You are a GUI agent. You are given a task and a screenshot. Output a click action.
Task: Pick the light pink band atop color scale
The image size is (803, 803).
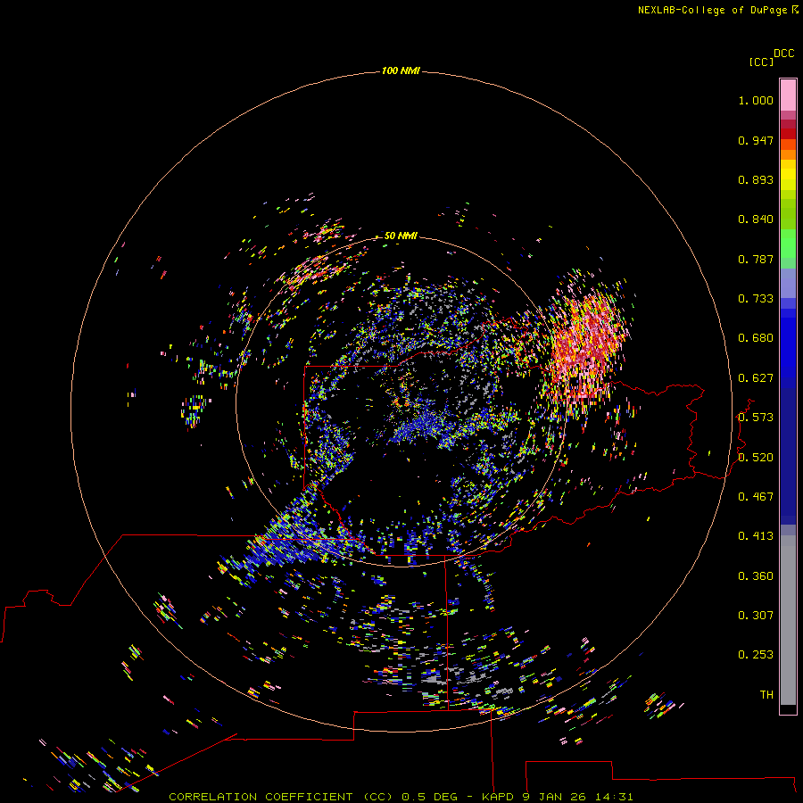(788, 95)
